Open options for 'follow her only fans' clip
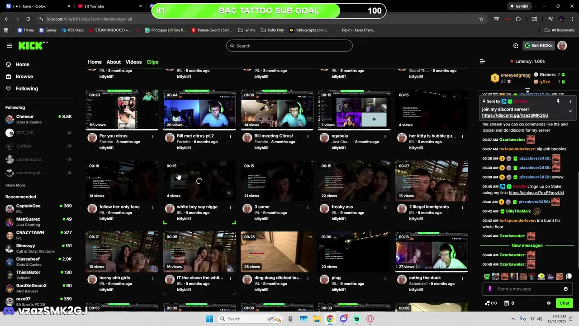 pos(153,207)
